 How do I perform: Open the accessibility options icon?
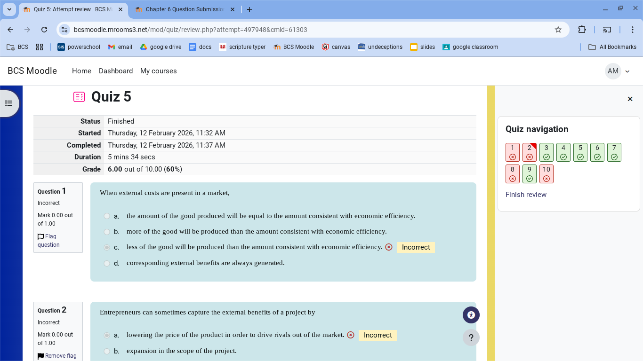471,315
